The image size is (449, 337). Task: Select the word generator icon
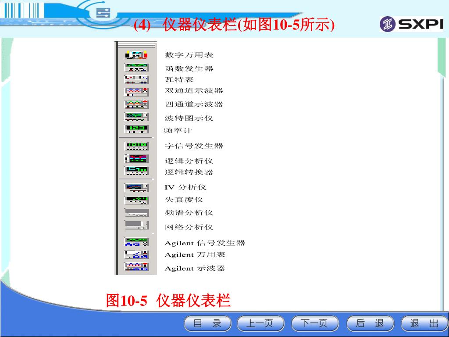136,146
